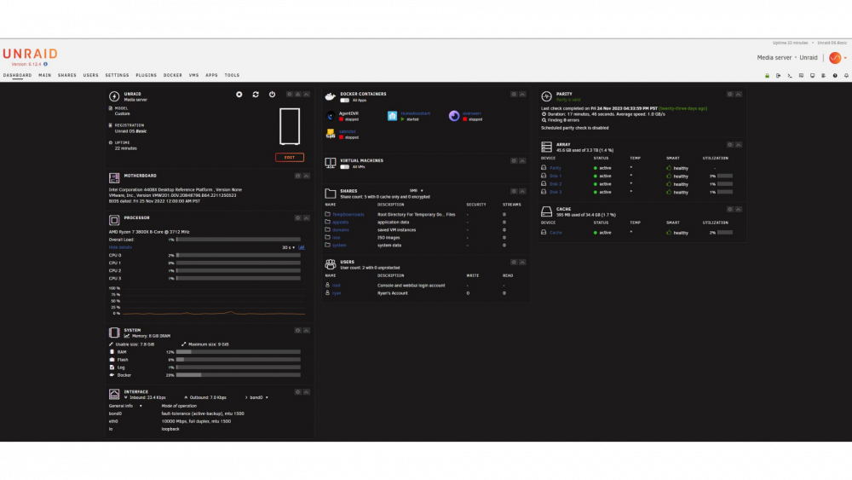Open the TempDownloads share link
The image size is (852, 480).
(348, 215)
